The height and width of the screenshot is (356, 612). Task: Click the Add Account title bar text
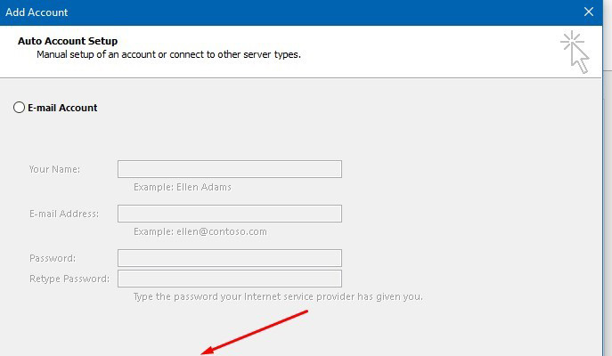click(x=37, y=12)
